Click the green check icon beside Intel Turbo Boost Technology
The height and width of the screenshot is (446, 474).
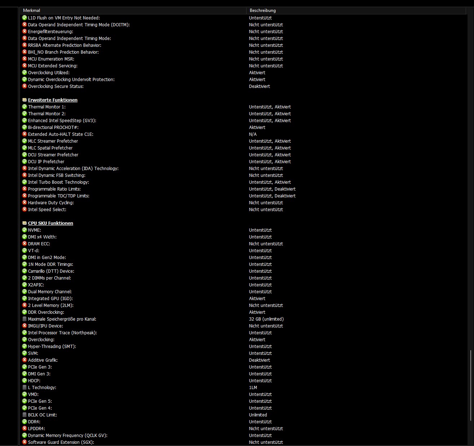(25, 182)
